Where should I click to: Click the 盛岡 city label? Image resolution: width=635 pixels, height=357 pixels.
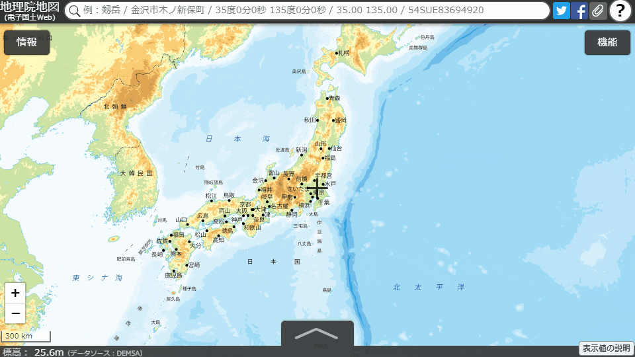(x=341, y=120)
